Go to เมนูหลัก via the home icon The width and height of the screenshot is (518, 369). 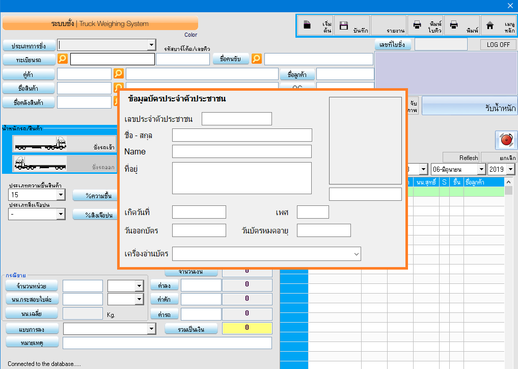pyautogui.click(x=490, y=25)
